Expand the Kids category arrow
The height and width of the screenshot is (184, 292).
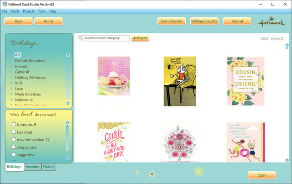pos(11,83)
